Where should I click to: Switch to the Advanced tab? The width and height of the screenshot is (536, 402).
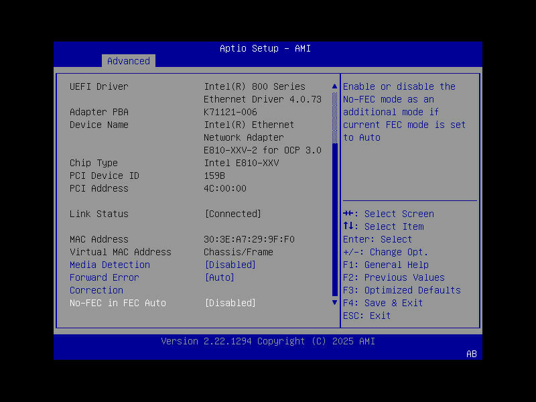(x=128, y=60)
